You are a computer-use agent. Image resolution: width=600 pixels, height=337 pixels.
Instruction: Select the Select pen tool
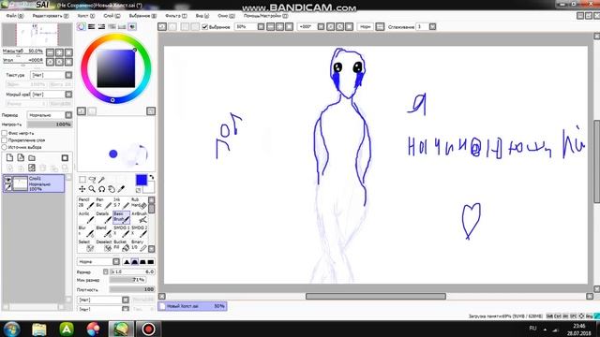point(86,245)
